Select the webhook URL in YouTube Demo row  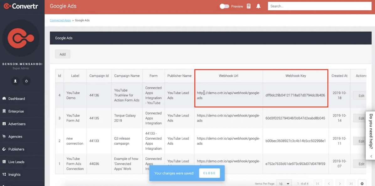[228, 95]
